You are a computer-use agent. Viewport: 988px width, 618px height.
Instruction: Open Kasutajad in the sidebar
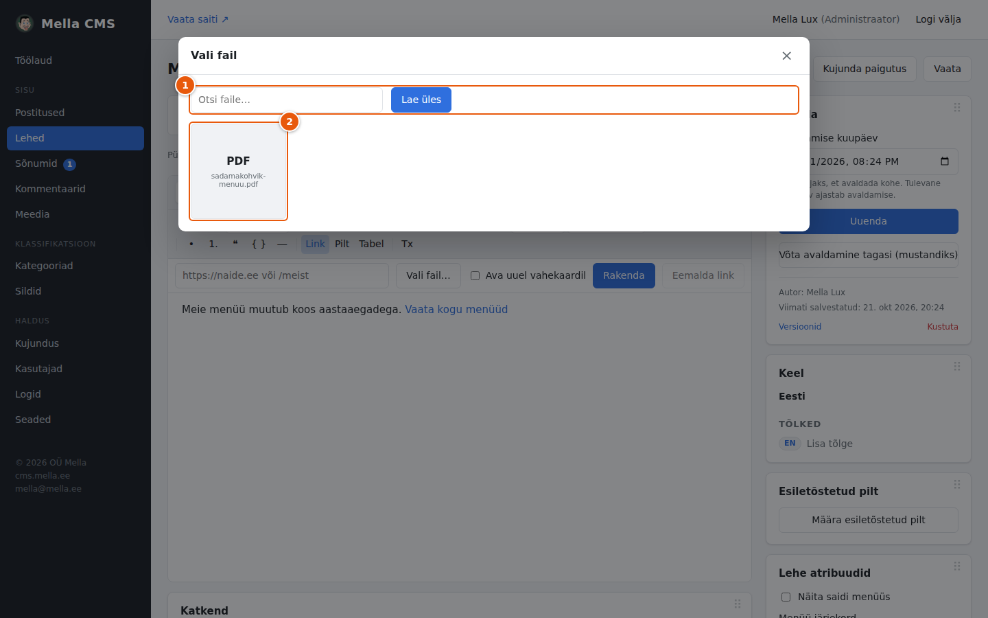click(x=75, y=369)
